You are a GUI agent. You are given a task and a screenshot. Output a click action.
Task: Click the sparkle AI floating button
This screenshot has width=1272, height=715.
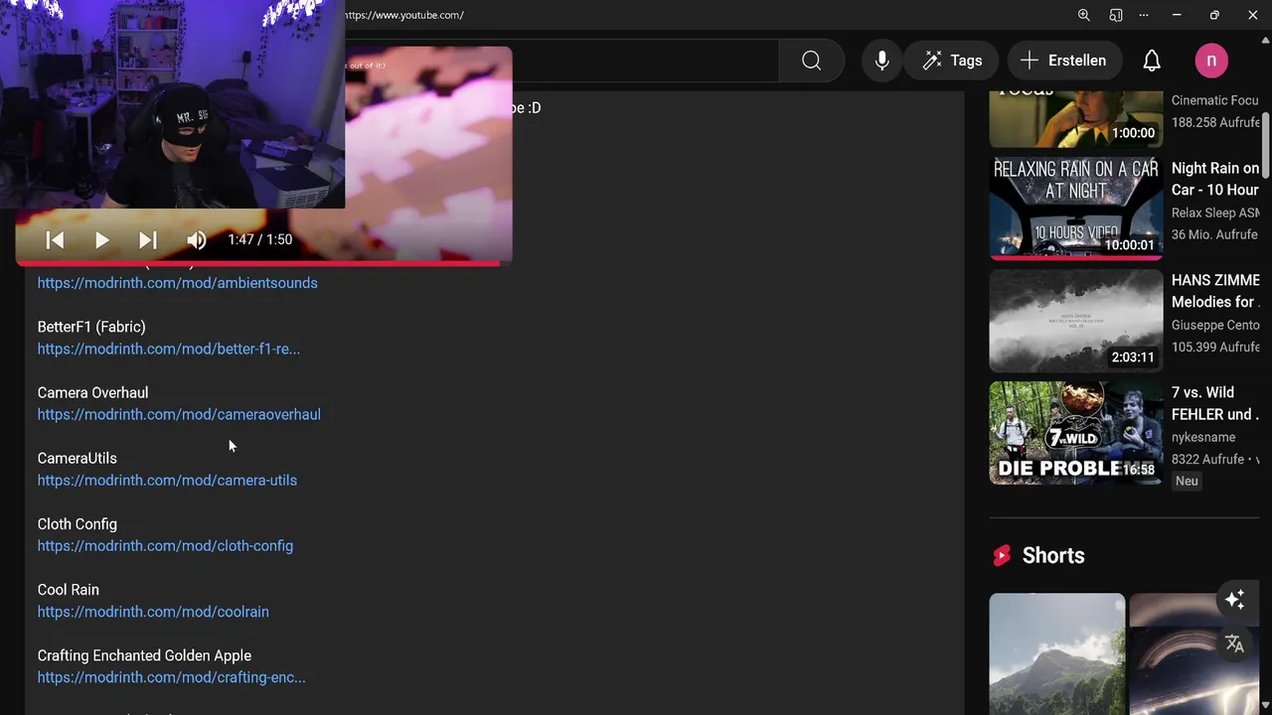(1234, 599)
